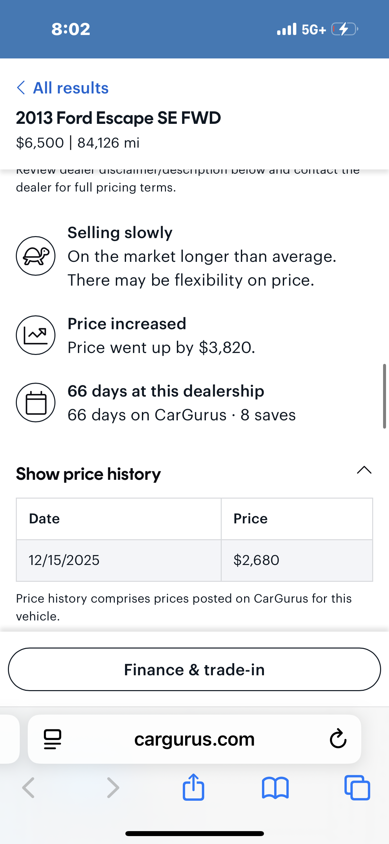Tap the battery status icon

[344, 29]
